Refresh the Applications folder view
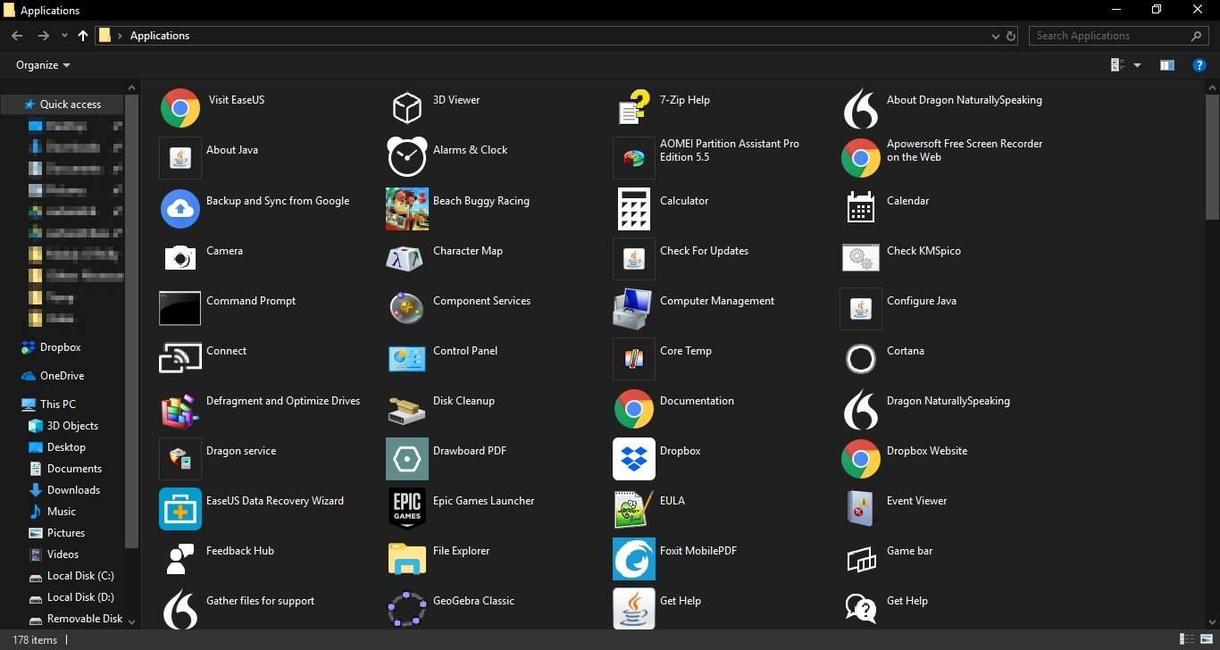 1010,36
